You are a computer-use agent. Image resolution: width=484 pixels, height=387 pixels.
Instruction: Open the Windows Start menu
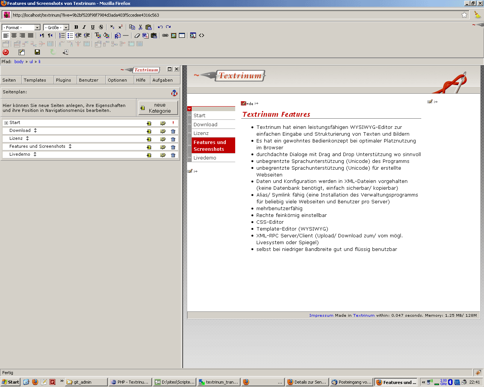[x=10, y=382]
